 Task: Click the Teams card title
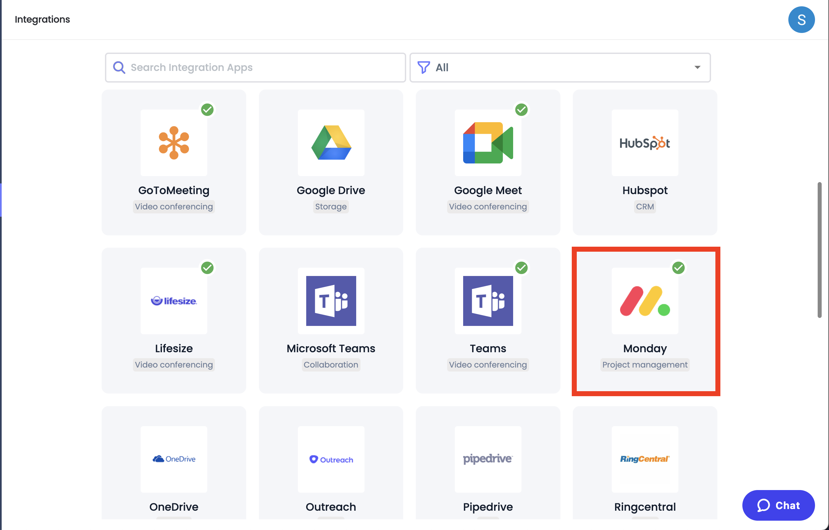coord(488,348)
